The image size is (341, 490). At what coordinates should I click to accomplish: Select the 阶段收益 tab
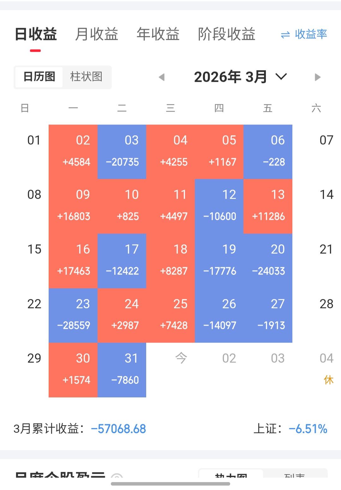click(x=226, y=34)
